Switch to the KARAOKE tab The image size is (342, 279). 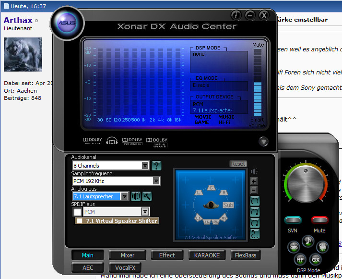207,255
